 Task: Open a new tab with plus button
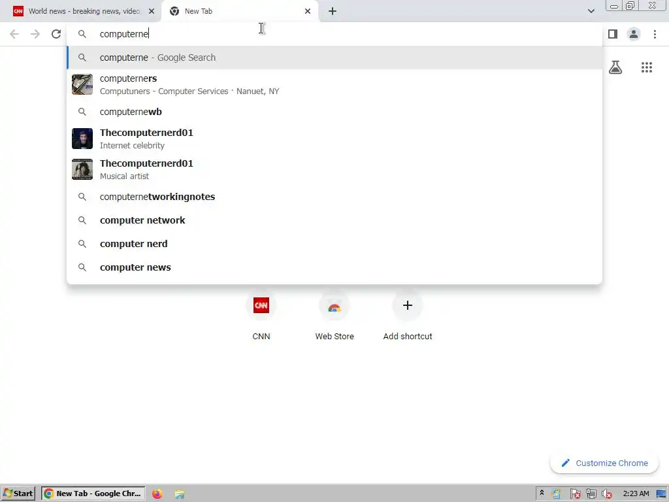tap(333, 12)
